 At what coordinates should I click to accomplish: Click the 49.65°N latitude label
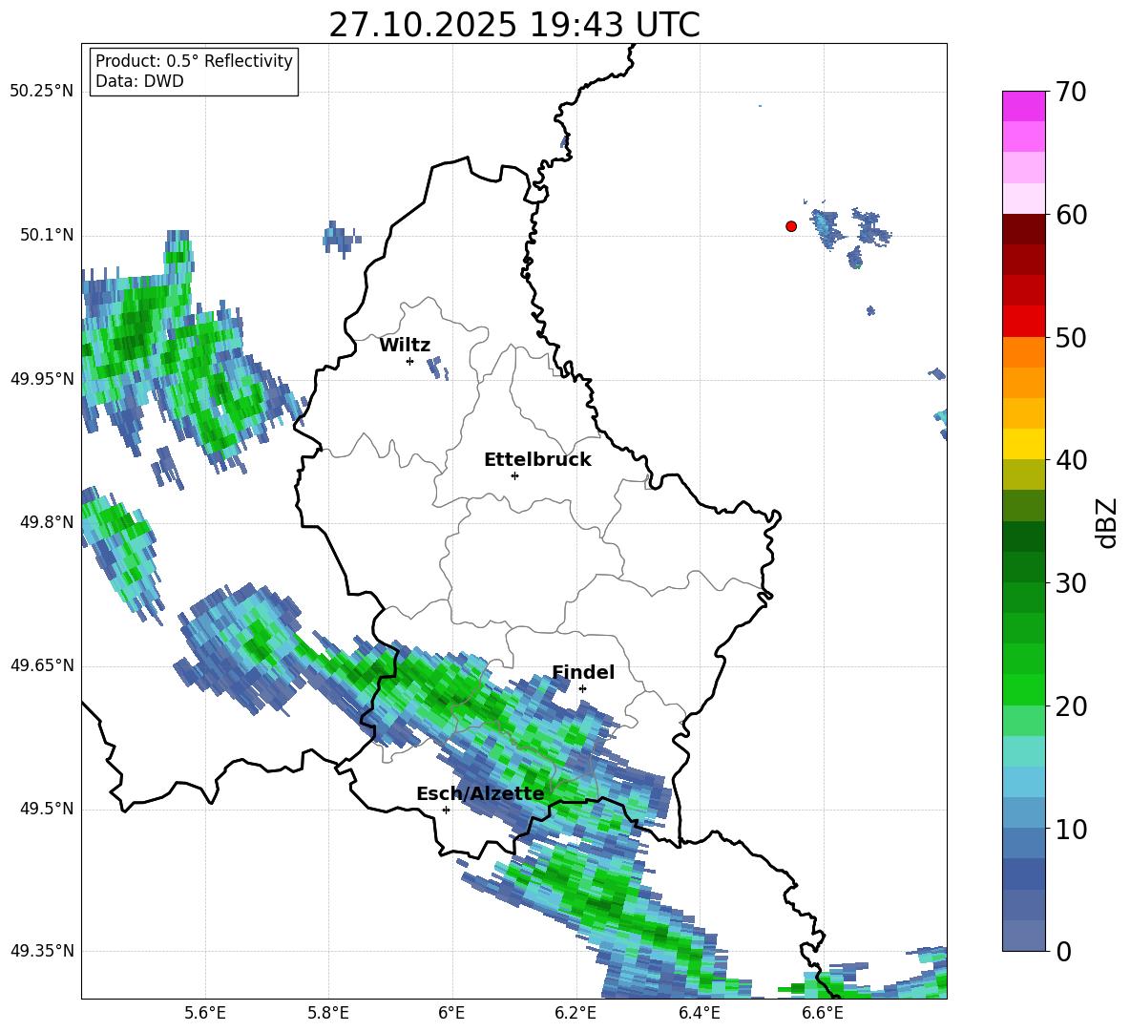(x=42, y=665)
